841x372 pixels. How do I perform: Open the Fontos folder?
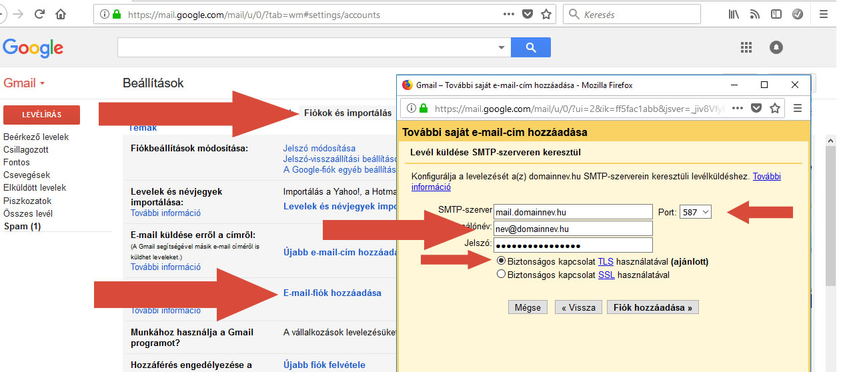[x=17, y=162]
